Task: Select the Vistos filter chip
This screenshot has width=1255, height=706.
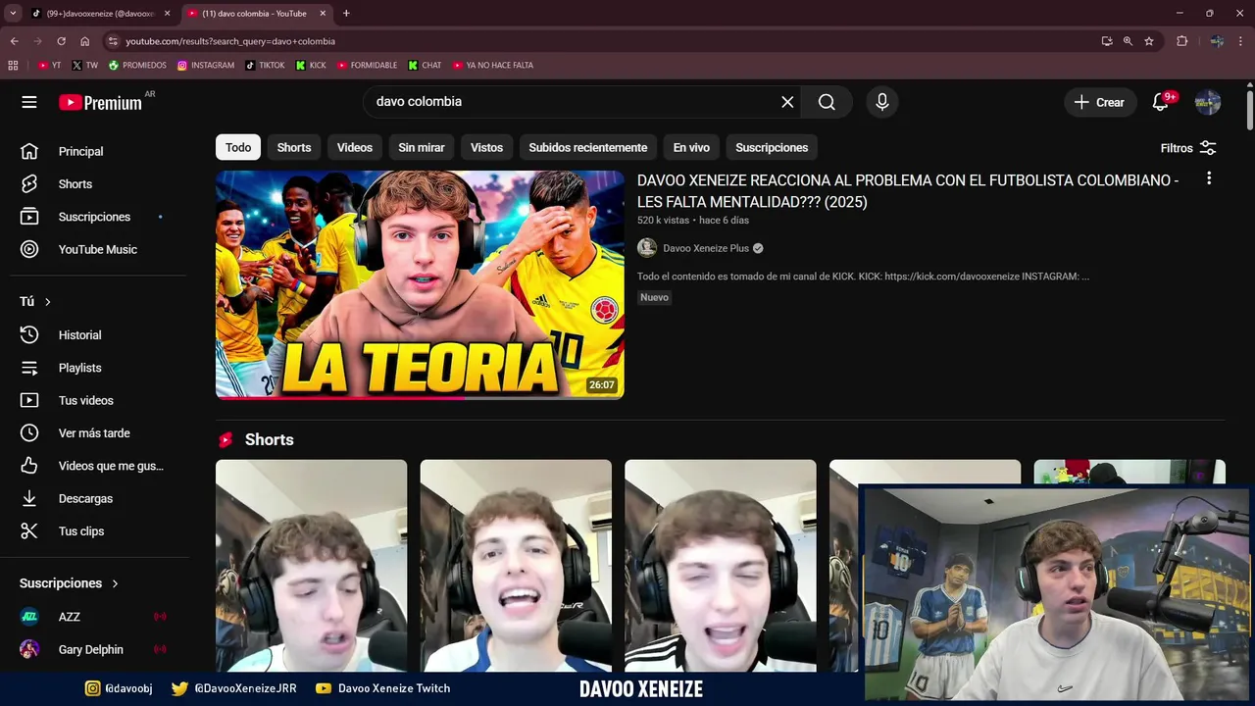Action: pos(486,147)
